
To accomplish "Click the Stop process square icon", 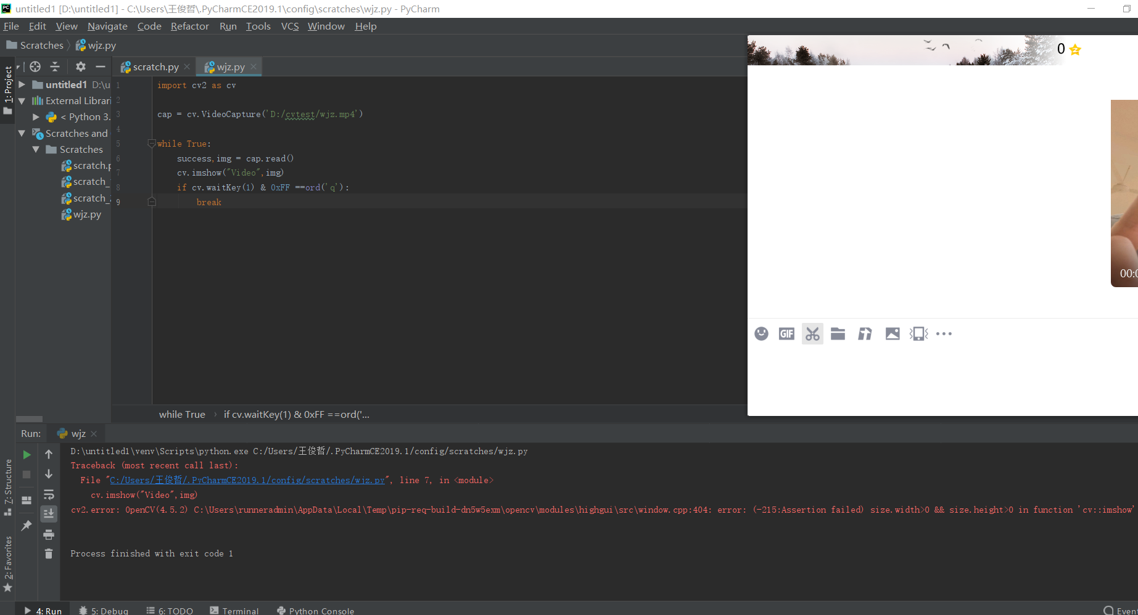I will click(27, 474).
